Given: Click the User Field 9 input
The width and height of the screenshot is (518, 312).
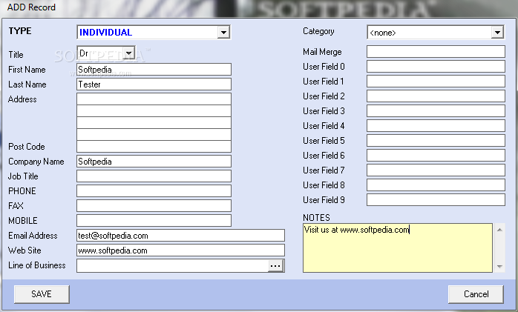Looking at the screenshot, I should point(436,200).
